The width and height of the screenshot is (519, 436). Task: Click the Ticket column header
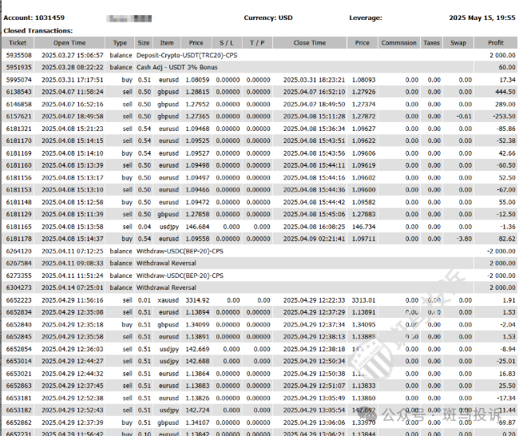tap(18, 43)
